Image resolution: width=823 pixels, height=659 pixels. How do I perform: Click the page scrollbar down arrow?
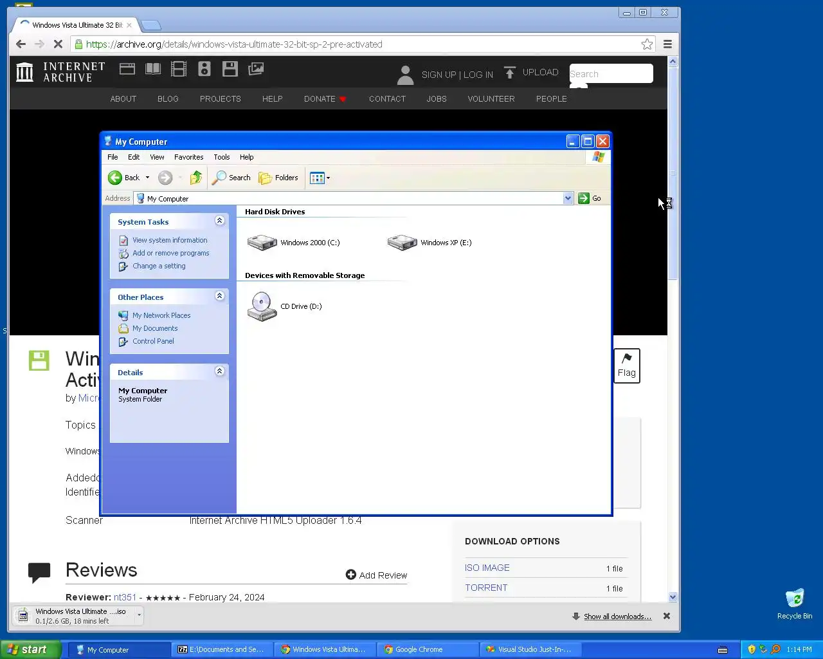(673, 597)
